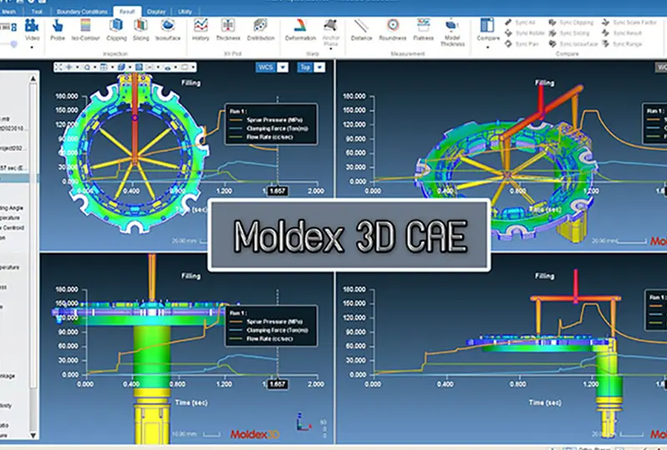Open the Isosurface tool
667x450 pixels.
coord(168,30)
